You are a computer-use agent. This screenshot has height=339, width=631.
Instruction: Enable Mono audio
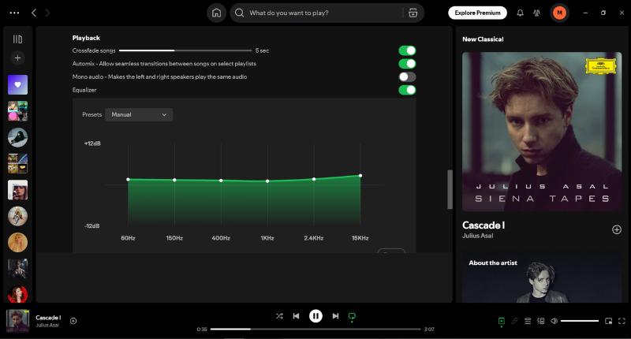click(x=407, y=76)
